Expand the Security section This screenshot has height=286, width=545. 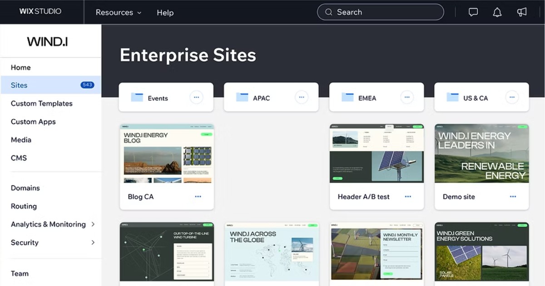(25, 242)
